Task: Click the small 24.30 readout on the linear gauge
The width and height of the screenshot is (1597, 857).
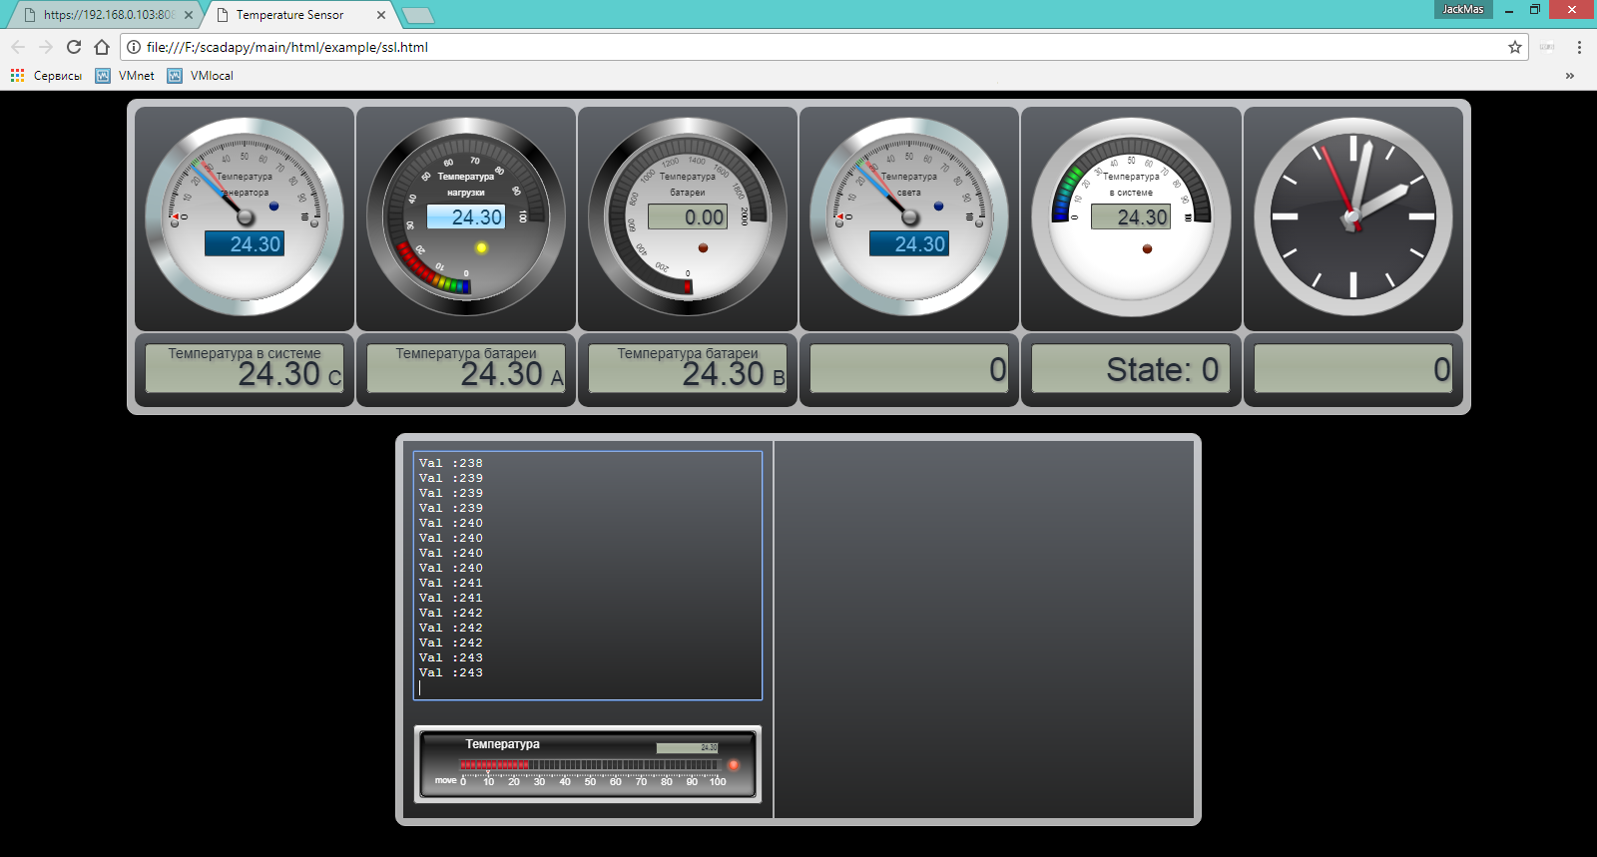Action: click(687, 747)
